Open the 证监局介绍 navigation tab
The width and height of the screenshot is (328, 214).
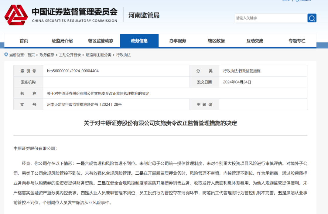[x=62, y=41]
